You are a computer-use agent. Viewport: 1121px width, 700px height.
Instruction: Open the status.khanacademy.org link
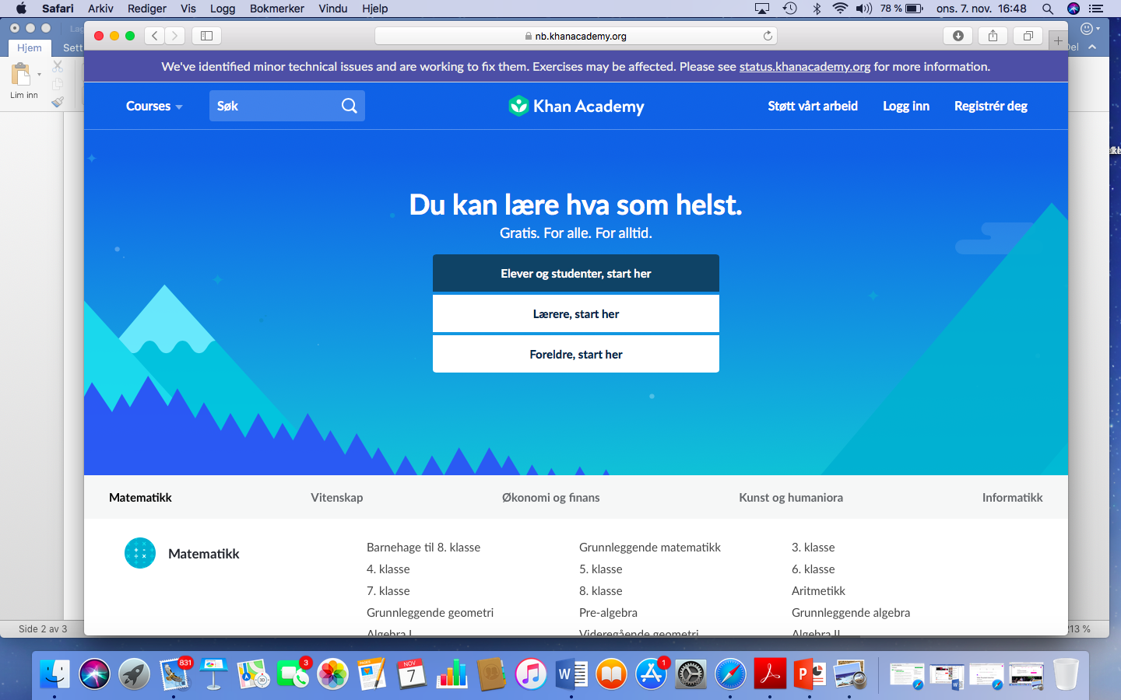(805, 66)
